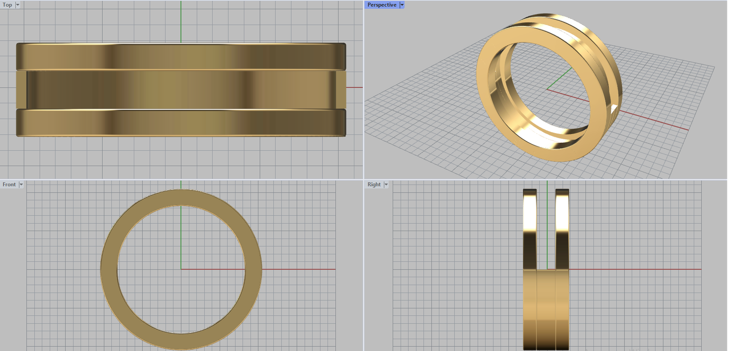The height and width of the screenshot is (351, 729).
Task: Click the red axis line in Right view
Action: tap(638, 269)
